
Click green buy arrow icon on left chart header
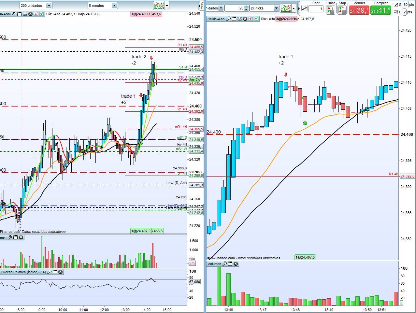click(x=41, y=14)
